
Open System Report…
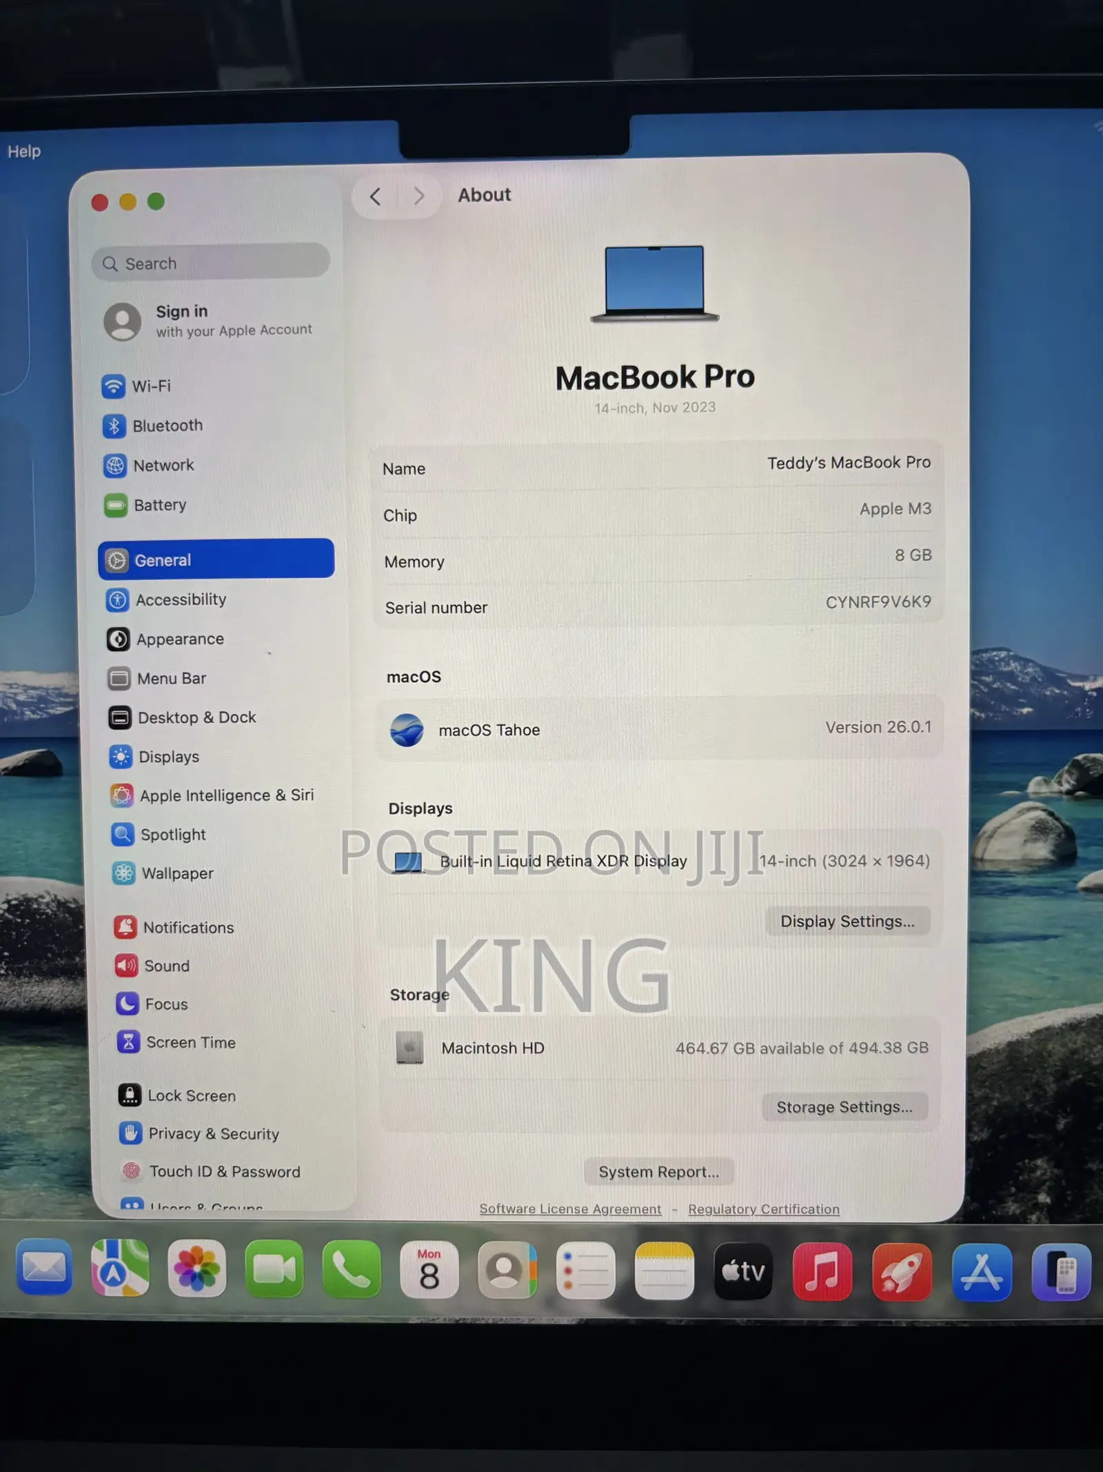click(658, 1172)
